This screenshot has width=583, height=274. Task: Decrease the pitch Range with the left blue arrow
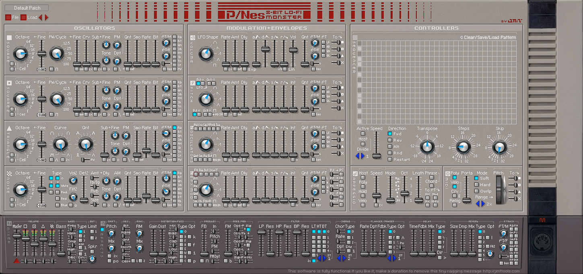(478, 204)
